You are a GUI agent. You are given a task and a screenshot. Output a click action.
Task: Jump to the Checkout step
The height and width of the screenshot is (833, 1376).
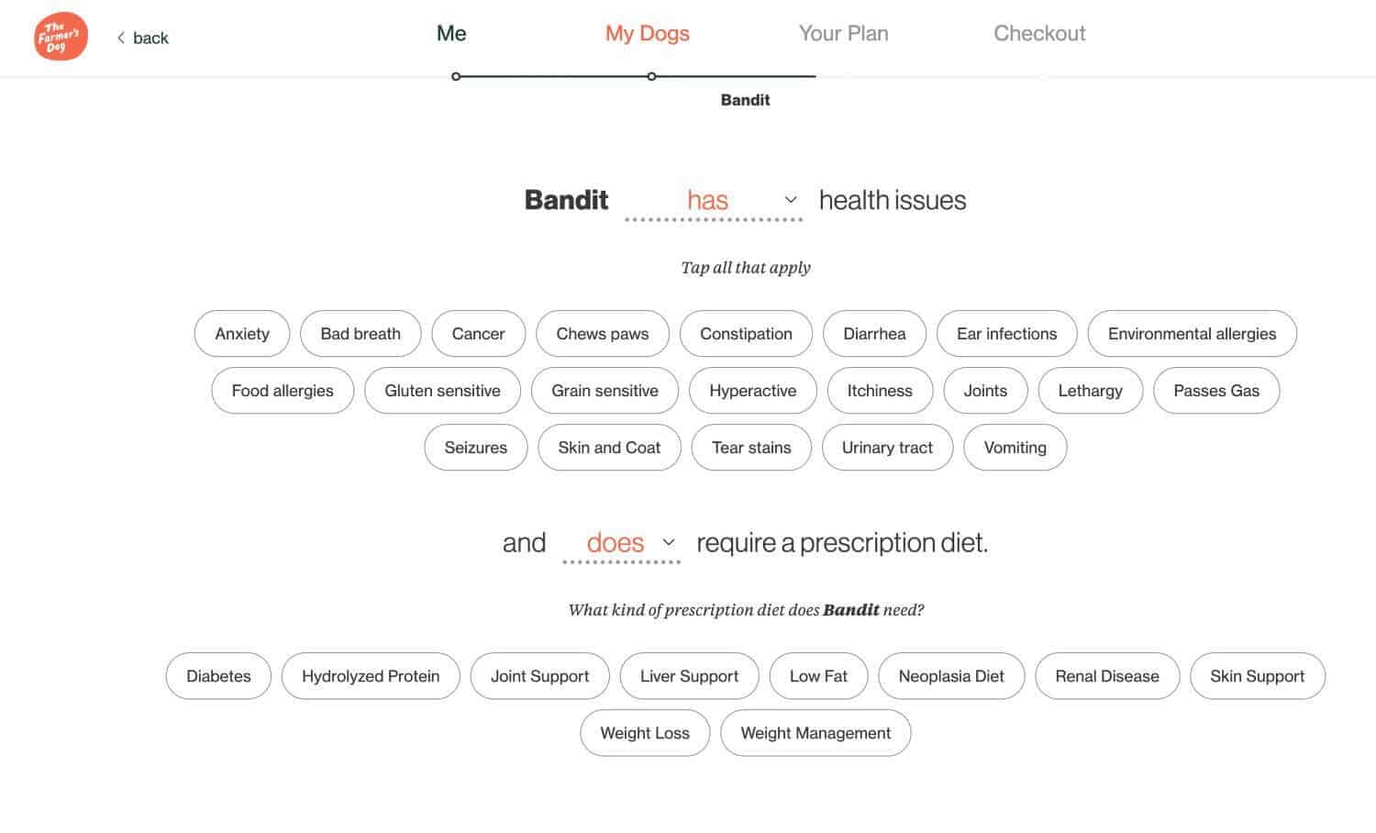pos(1039,33)
